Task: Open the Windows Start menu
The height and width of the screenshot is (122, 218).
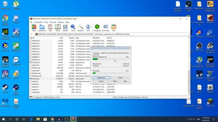Action: [x=3, y=119]
